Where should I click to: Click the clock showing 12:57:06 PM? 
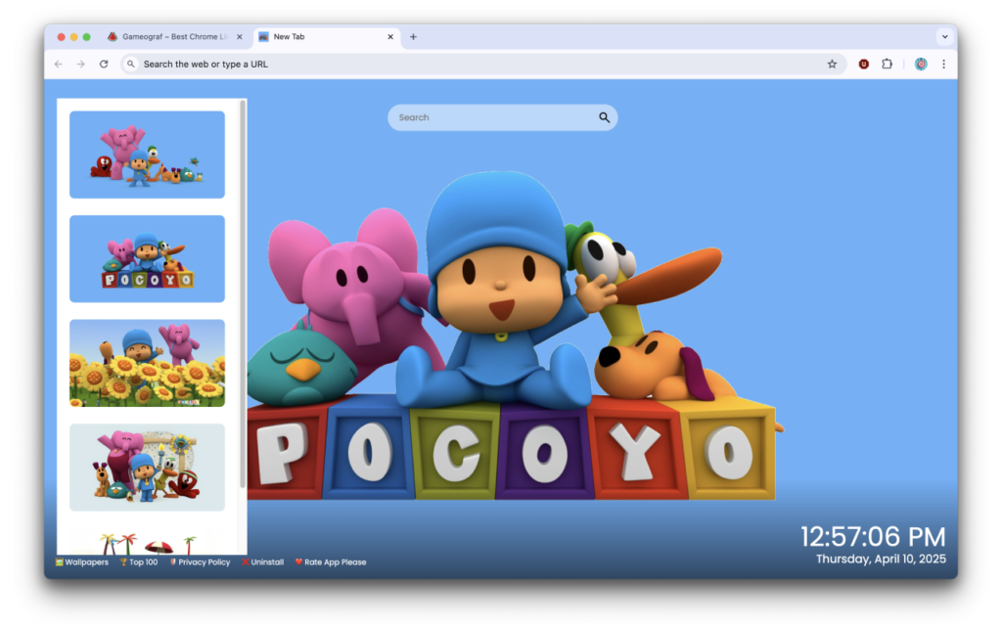click(x=873, y=537)
